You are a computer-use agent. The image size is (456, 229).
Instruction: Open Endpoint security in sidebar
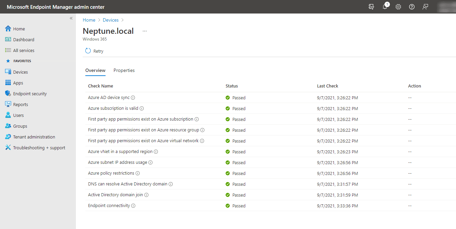click(30, 94)
